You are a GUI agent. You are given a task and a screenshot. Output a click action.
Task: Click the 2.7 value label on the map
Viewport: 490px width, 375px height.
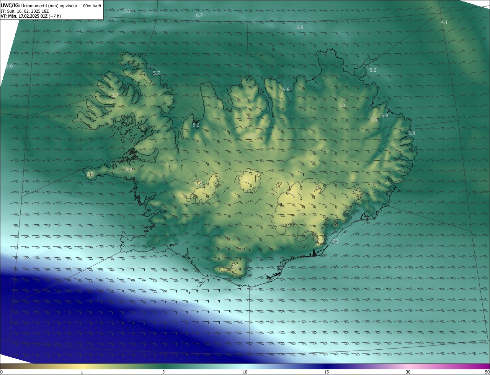(115, 95)
